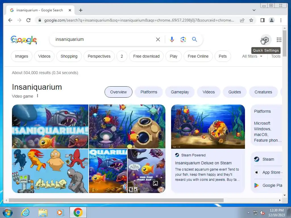
Task: Select the Free download chip
Action: click(146, 56)
